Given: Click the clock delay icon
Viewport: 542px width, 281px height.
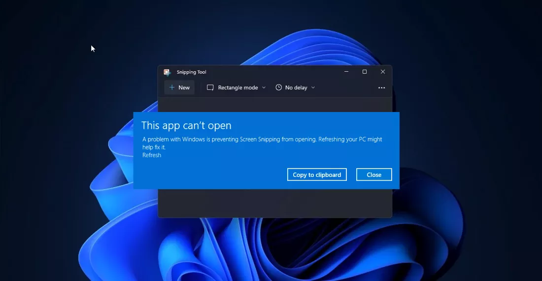Looking at the screenshot, I should click(x=278, y=87).
